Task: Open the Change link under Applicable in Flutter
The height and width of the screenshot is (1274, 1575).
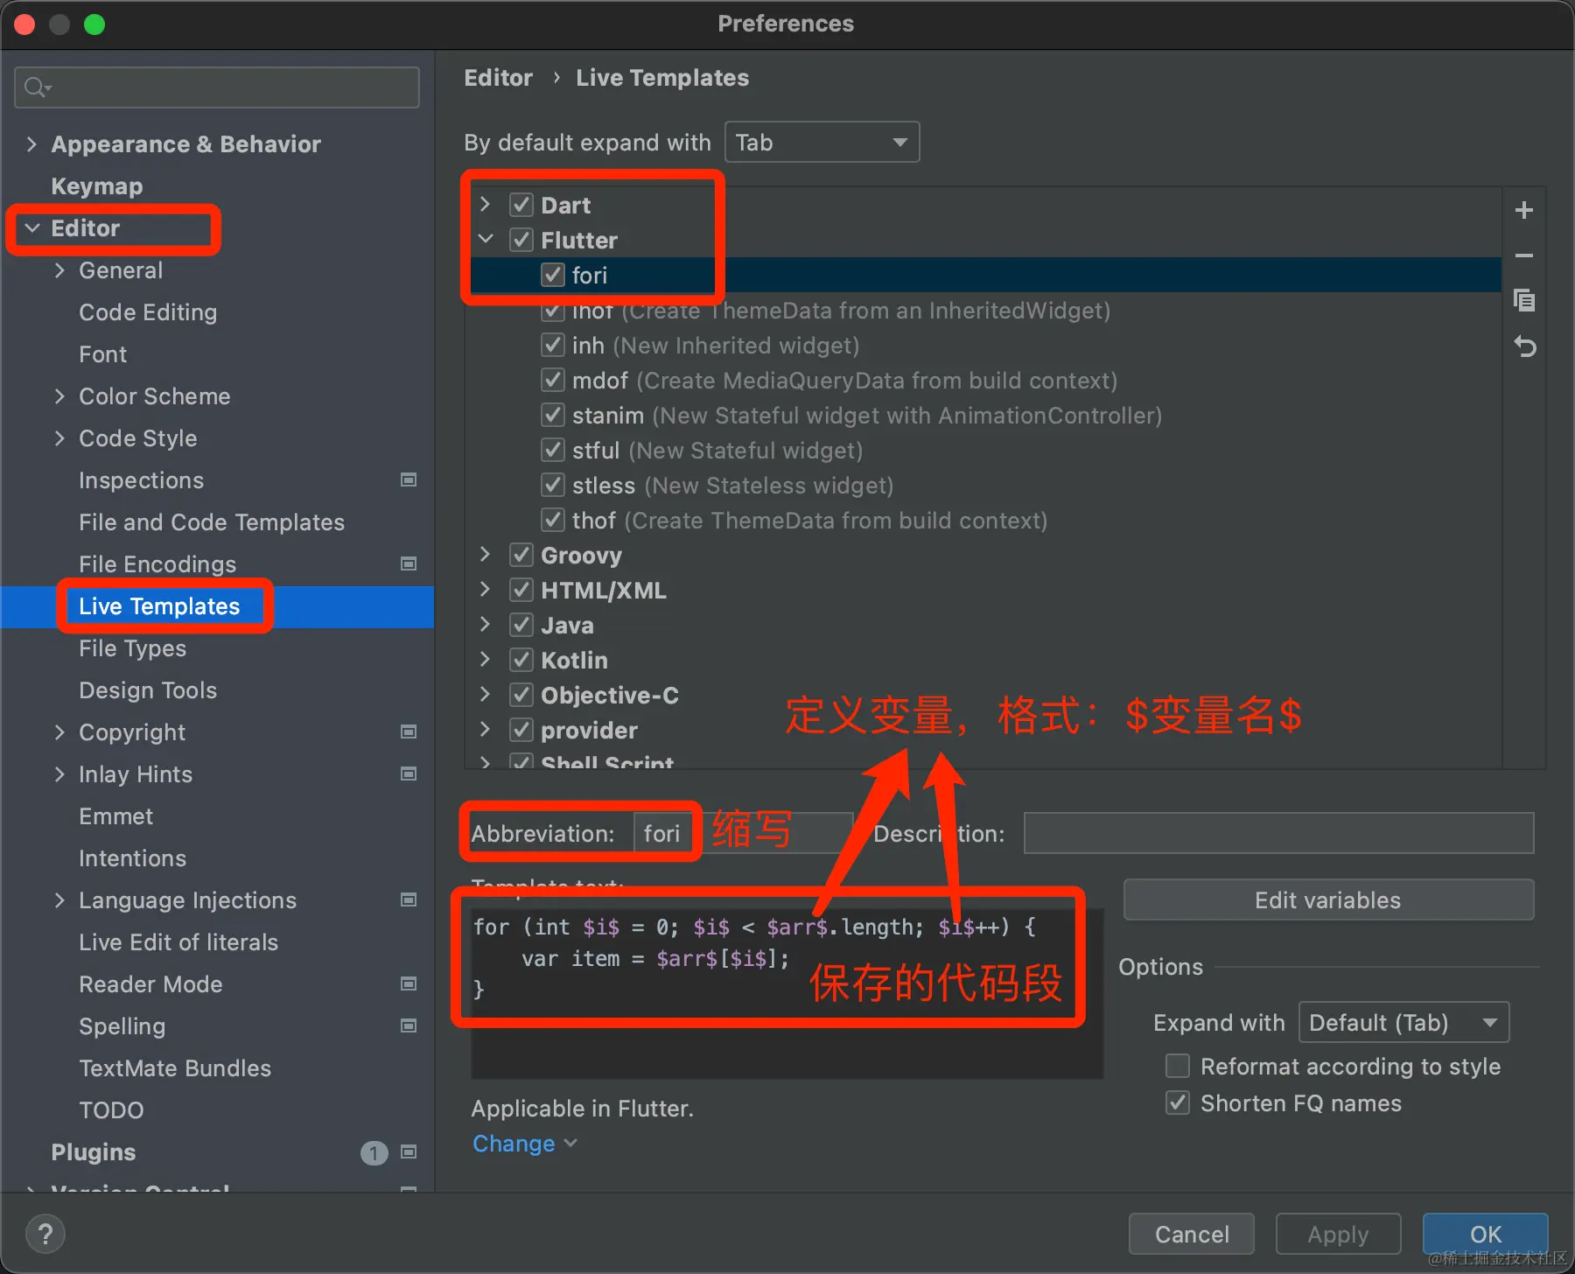Action: 514,1143
